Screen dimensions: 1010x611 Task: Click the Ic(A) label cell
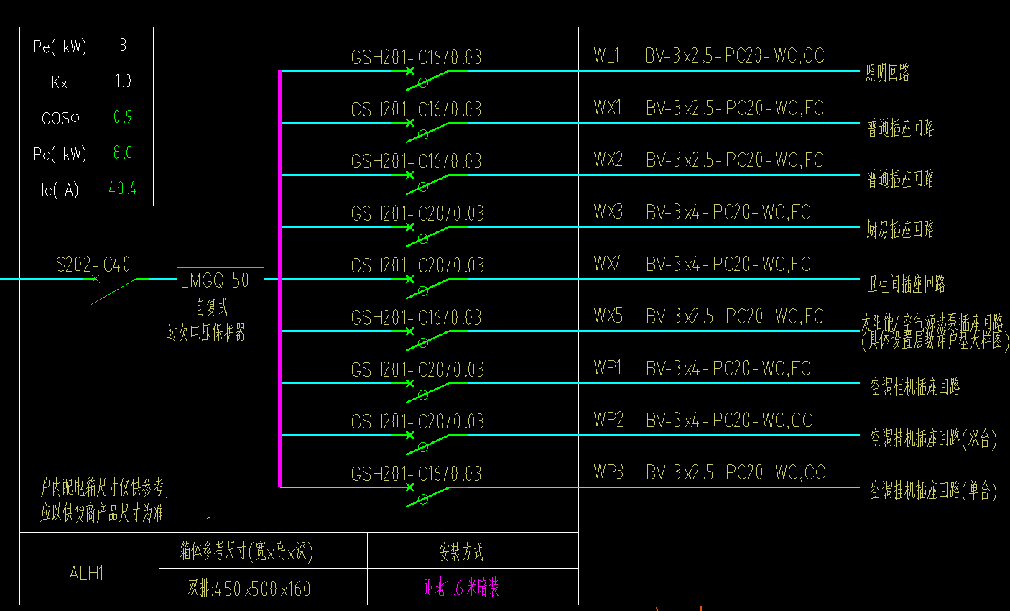coord(58,188)
